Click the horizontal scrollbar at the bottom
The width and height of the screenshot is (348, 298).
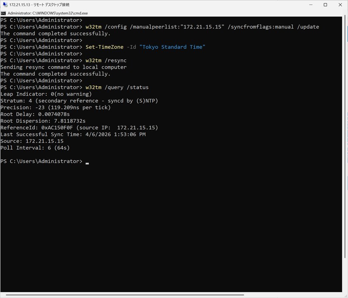[x=125, y=295]
